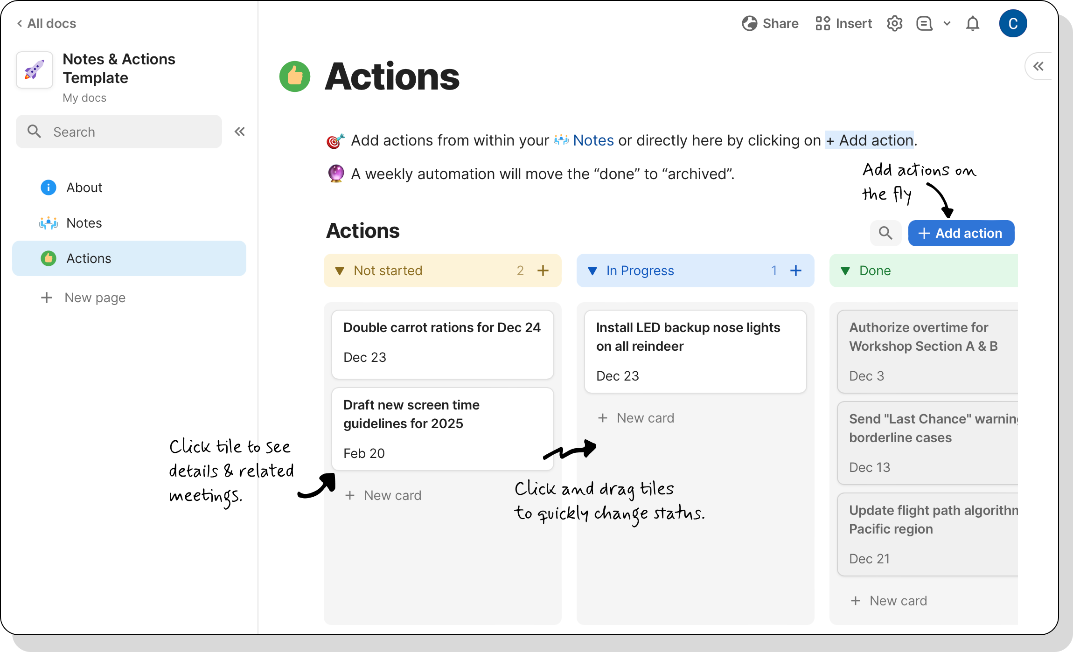Click the Insert blocks icon
1073x652 pixels.
pyautogui.click(x=822, y=23)
